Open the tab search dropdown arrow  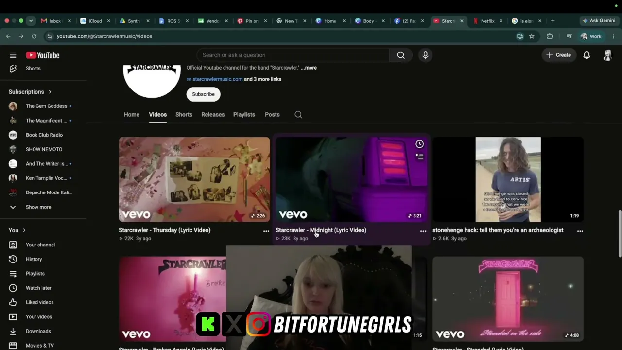coord(31,21)
